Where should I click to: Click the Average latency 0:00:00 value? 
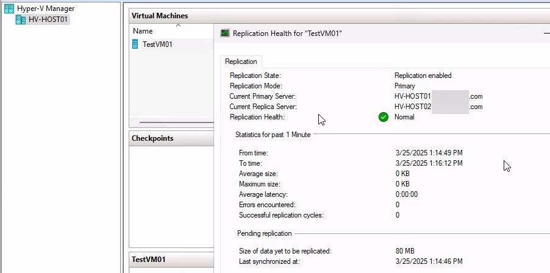tap(407, 194)
